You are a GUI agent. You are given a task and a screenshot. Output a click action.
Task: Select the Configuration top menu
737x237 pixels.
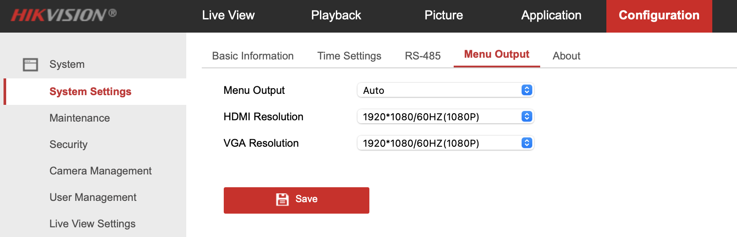(659, 15)
